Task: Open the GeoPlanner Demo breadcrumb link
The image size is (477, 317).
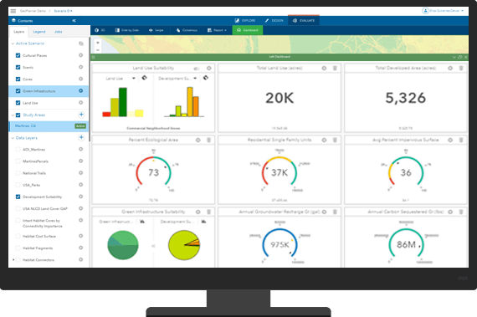Action: point(33,11)
